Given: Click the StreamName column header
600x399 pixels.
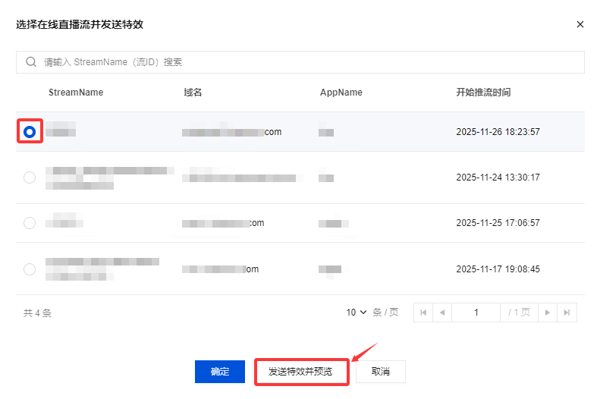Looking at the screenshot, I should [76, 93].
